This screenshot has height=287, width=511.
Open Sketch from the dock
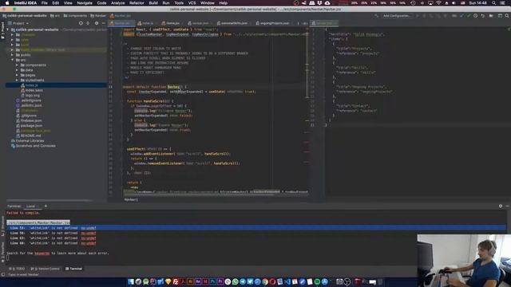(168, 281)
